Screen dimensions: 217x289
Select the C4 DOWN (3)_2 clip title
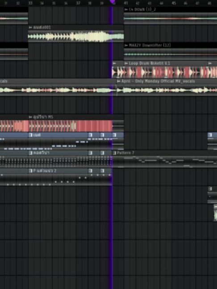[142, 9]
